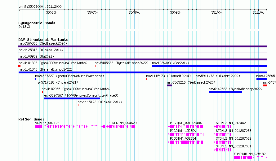Click the 35080k ruler tick label
Viewport: 276px width, 161px height.
[134, 12]
